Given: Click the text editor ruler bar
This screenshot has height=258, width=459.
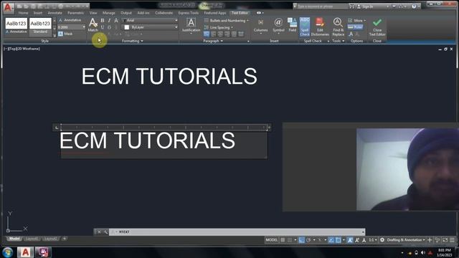Looking at the screenshot, I should (x=164, y=128).
